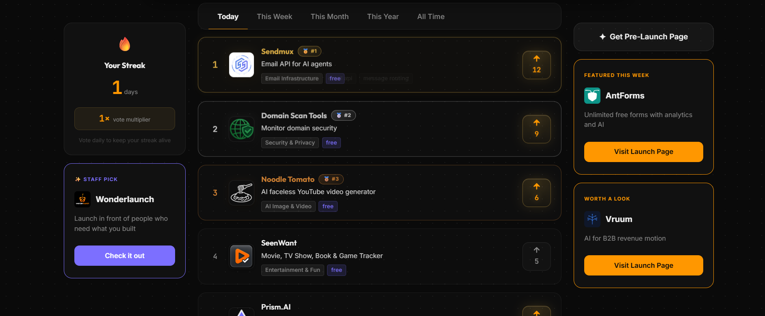This screenshot has width=765, height=316.
Task: Switch to the Today tab
Action: click(228, 17)
